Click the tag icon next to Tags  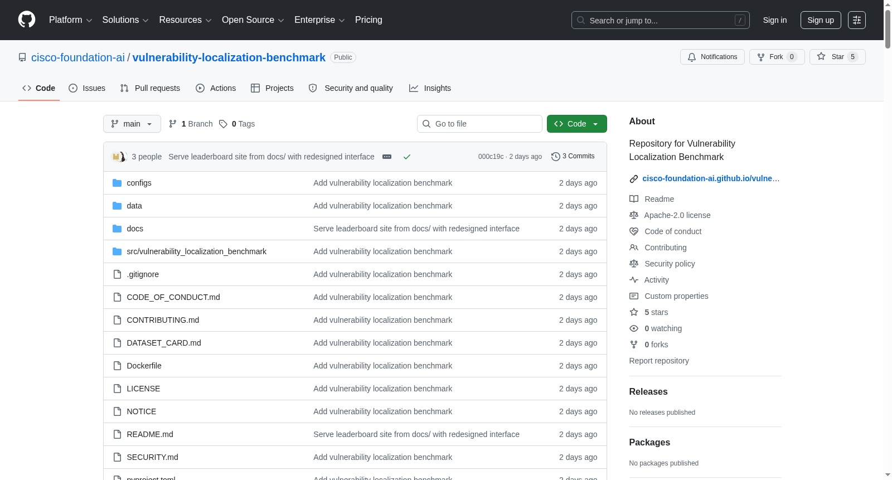pyautogui.click(x=223, y=124)
